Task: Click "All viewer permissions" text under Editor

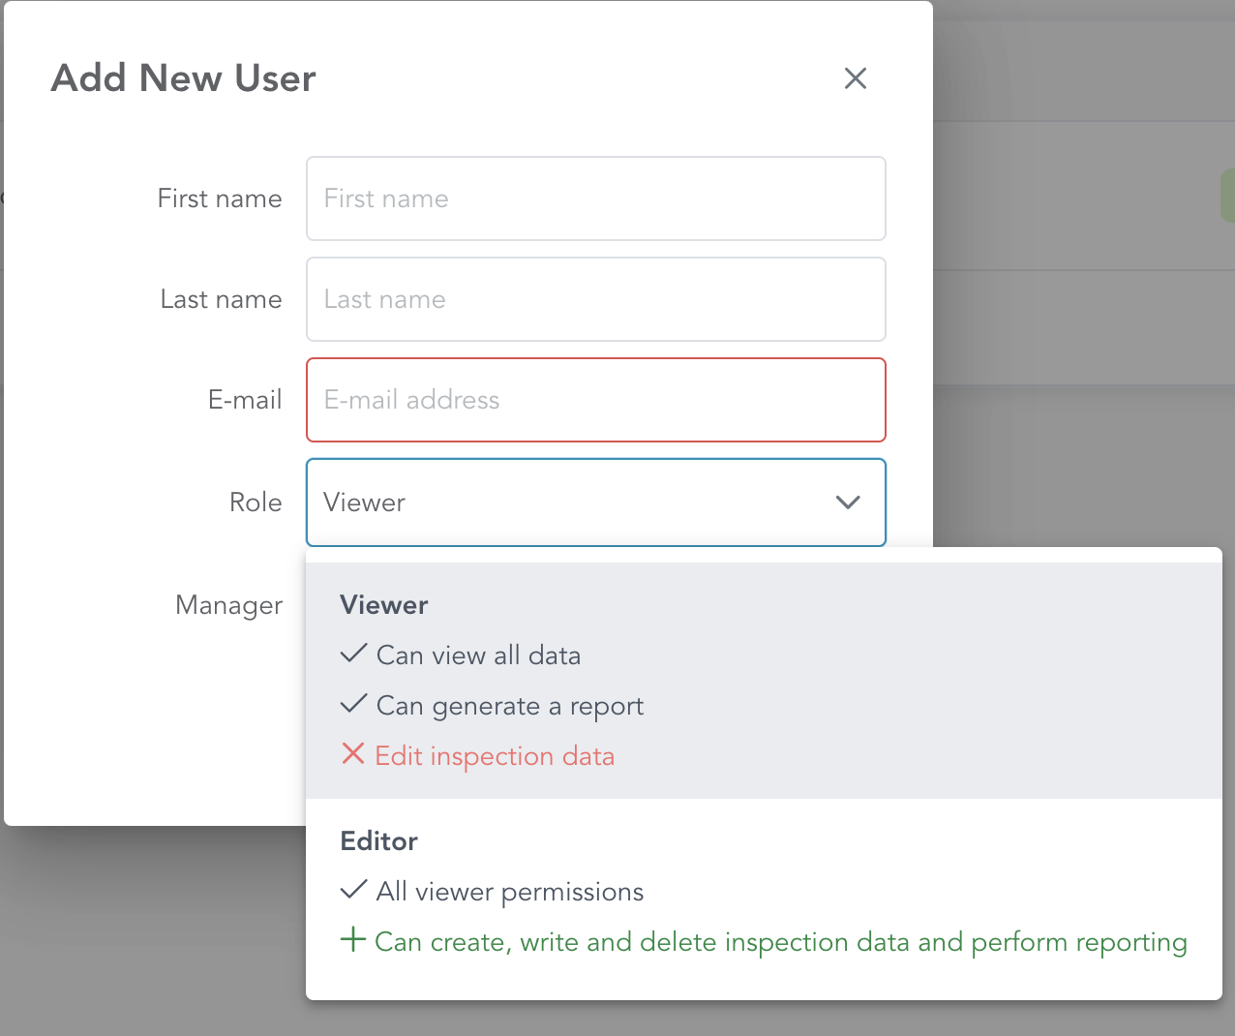Action: tap(509, 892)
